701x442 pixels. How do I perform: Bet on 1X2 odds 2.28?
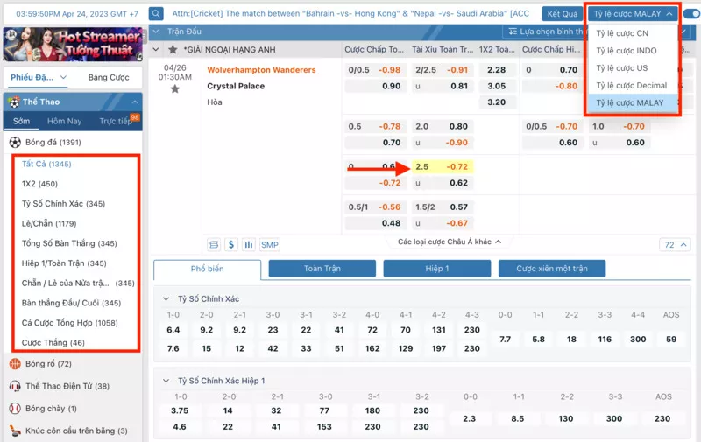click(x=497, y=70)
